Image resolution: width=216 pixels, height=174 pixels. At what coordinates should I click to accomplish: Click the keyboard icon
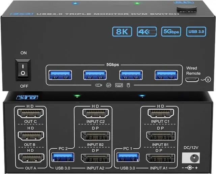pos(119,85)
